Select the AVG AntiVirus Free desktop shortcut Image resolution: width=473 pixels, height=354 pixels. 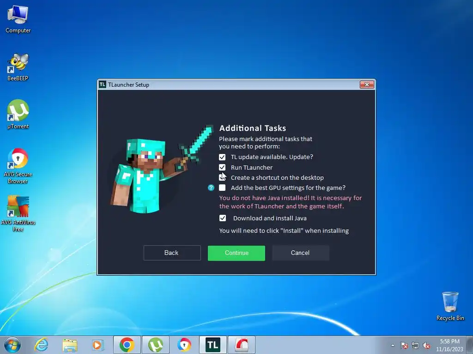pos(18,214)
